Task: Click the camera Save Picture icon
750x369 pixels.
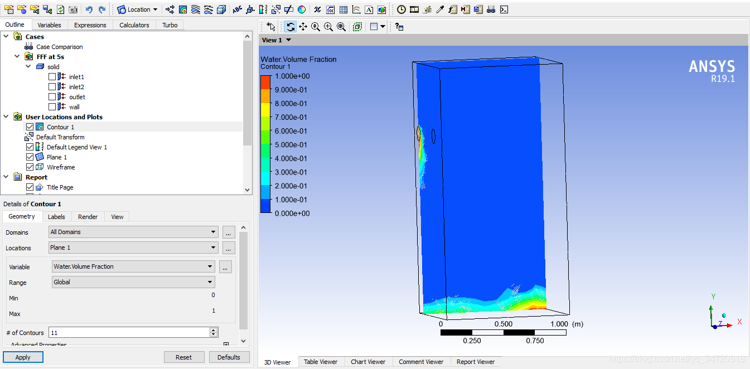Action: click(x=72, y=9)
